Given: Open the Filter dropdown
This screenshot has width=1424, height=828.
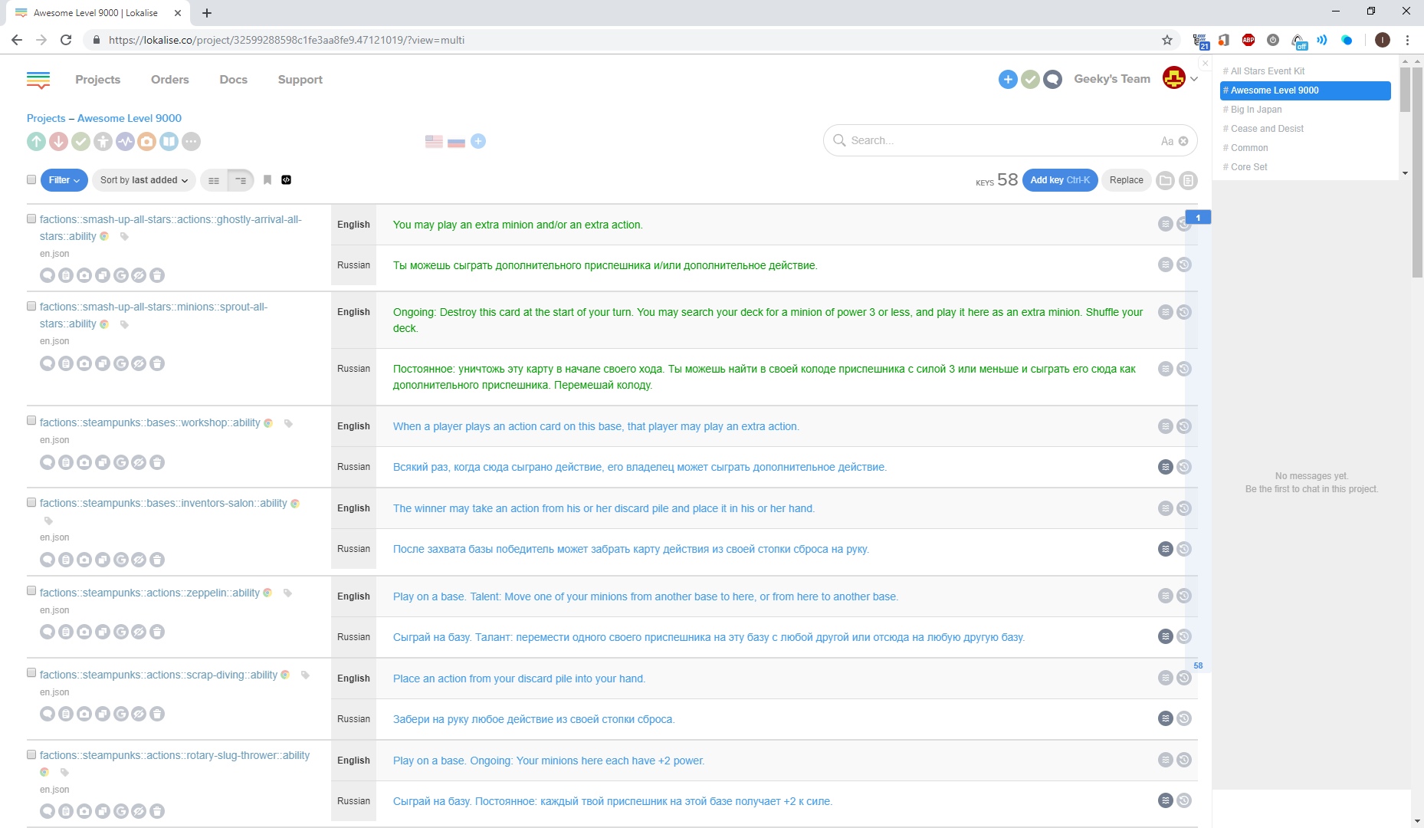Looking at the screenshot, I should point(64,180).
